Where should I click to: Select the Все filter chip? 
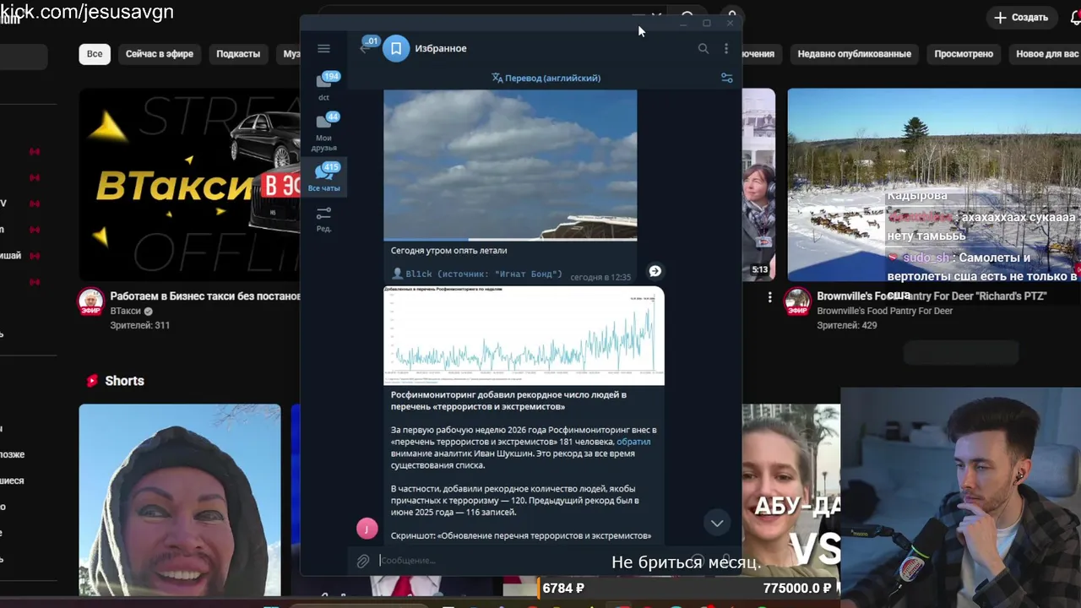(95, 54)
